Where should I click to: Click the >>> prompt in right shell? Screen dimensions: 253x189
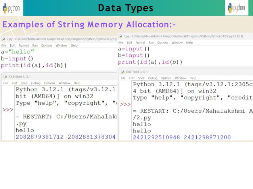click(x=125, y=104)
